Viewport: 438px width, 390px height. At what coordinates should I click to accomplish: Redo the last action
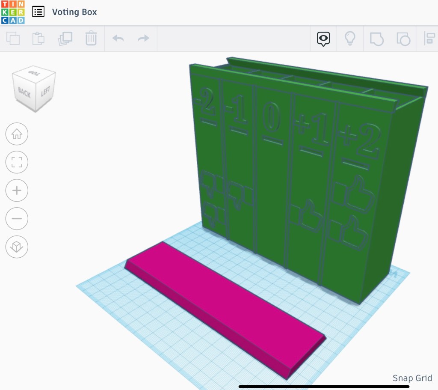(143, 39)
